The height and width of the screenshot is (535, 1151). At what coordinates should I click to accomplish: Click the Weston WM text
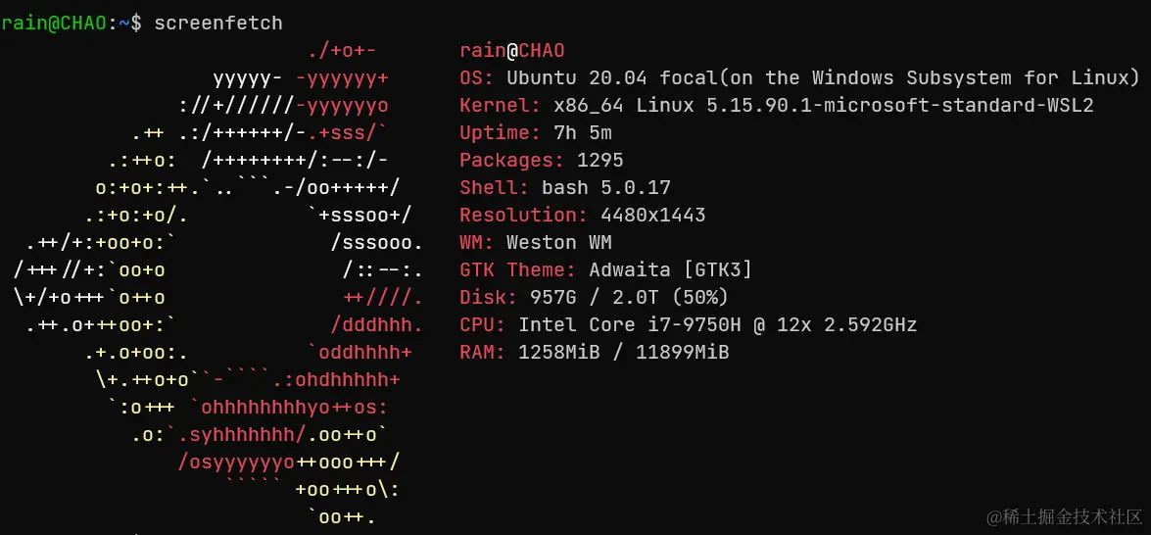point(559,242)
